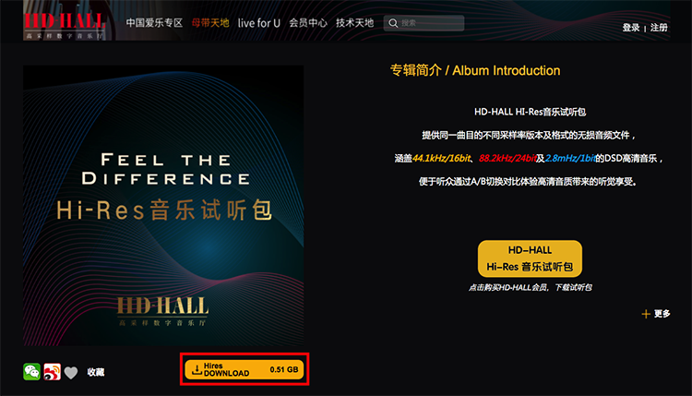
Task: Share album via the WeChat icon
Action: (31, 372)
